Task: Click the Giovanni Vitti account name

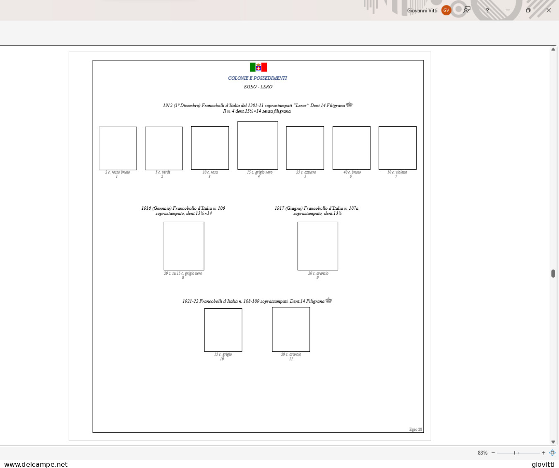Action: tap(422, 10)
